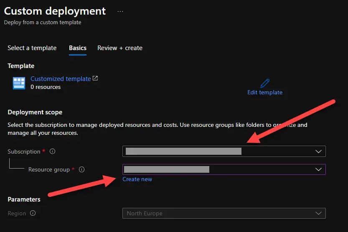Click the blue template tile icon
Image resolution: width=348 pixels, height=232 pixels.
click(19, 83)
